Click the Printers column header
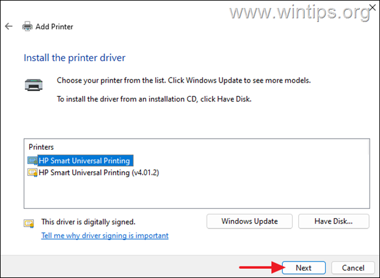 click(42, 147)
